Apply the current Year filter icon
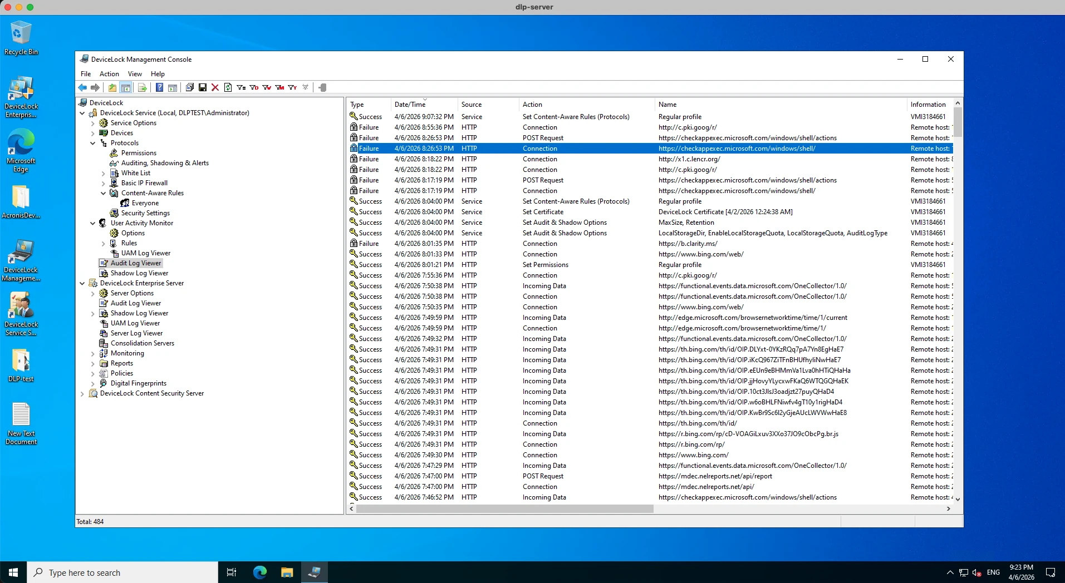Screen dimensions: 1065x583 [292, 87]
